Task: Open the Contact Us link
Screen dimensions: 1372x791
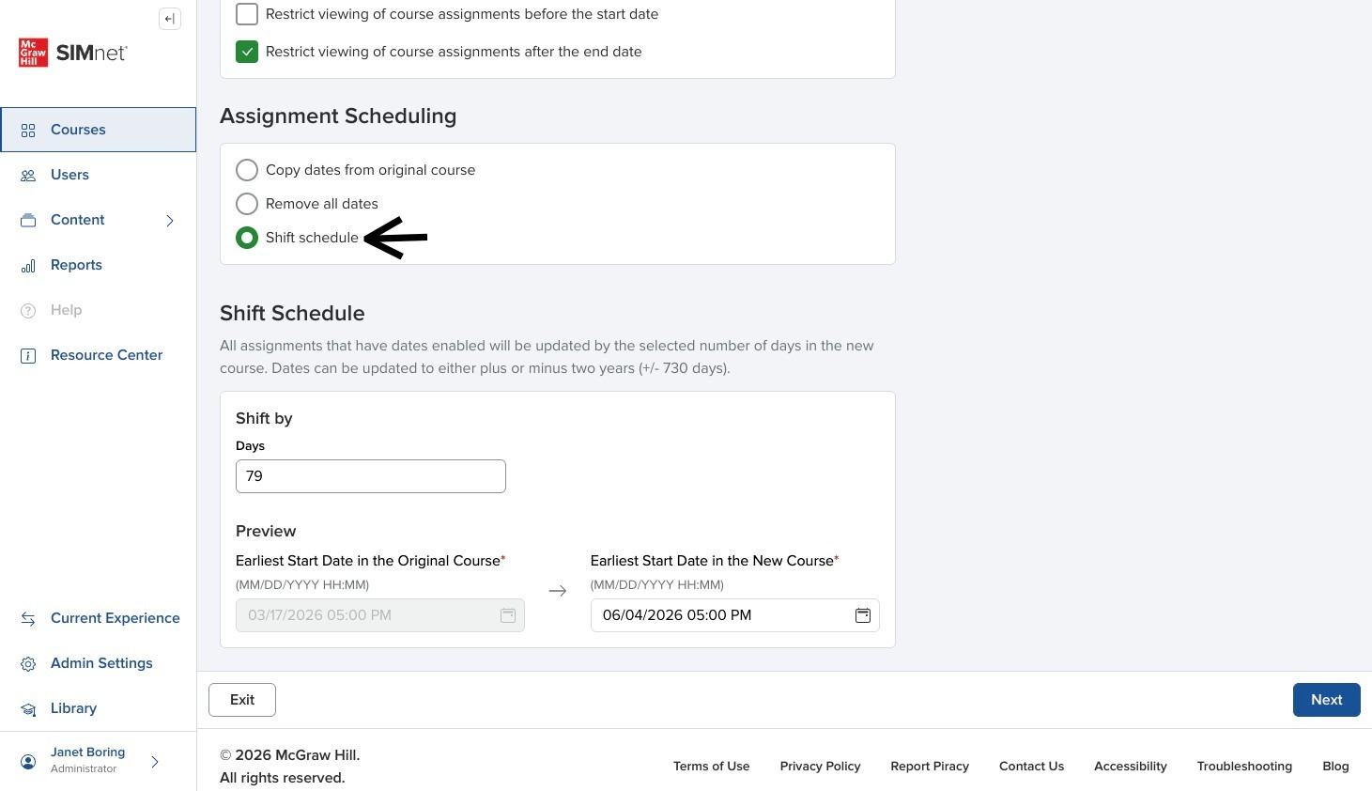Action: [x=1031, y=767]
